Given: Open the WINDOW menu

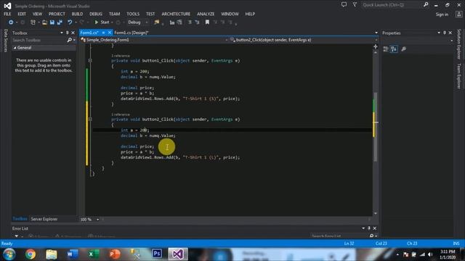Looking at the screenshot, I should 230,14.
